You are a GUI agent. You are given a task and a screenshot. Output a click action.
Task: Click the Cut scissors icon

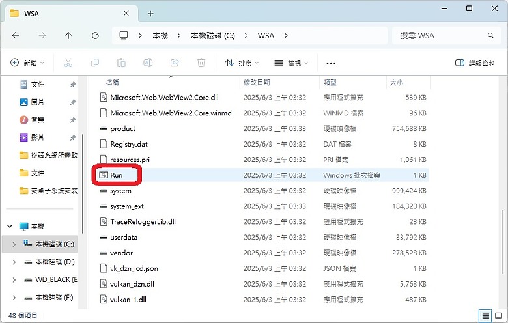pyautogui.click(x=68, y=63)
